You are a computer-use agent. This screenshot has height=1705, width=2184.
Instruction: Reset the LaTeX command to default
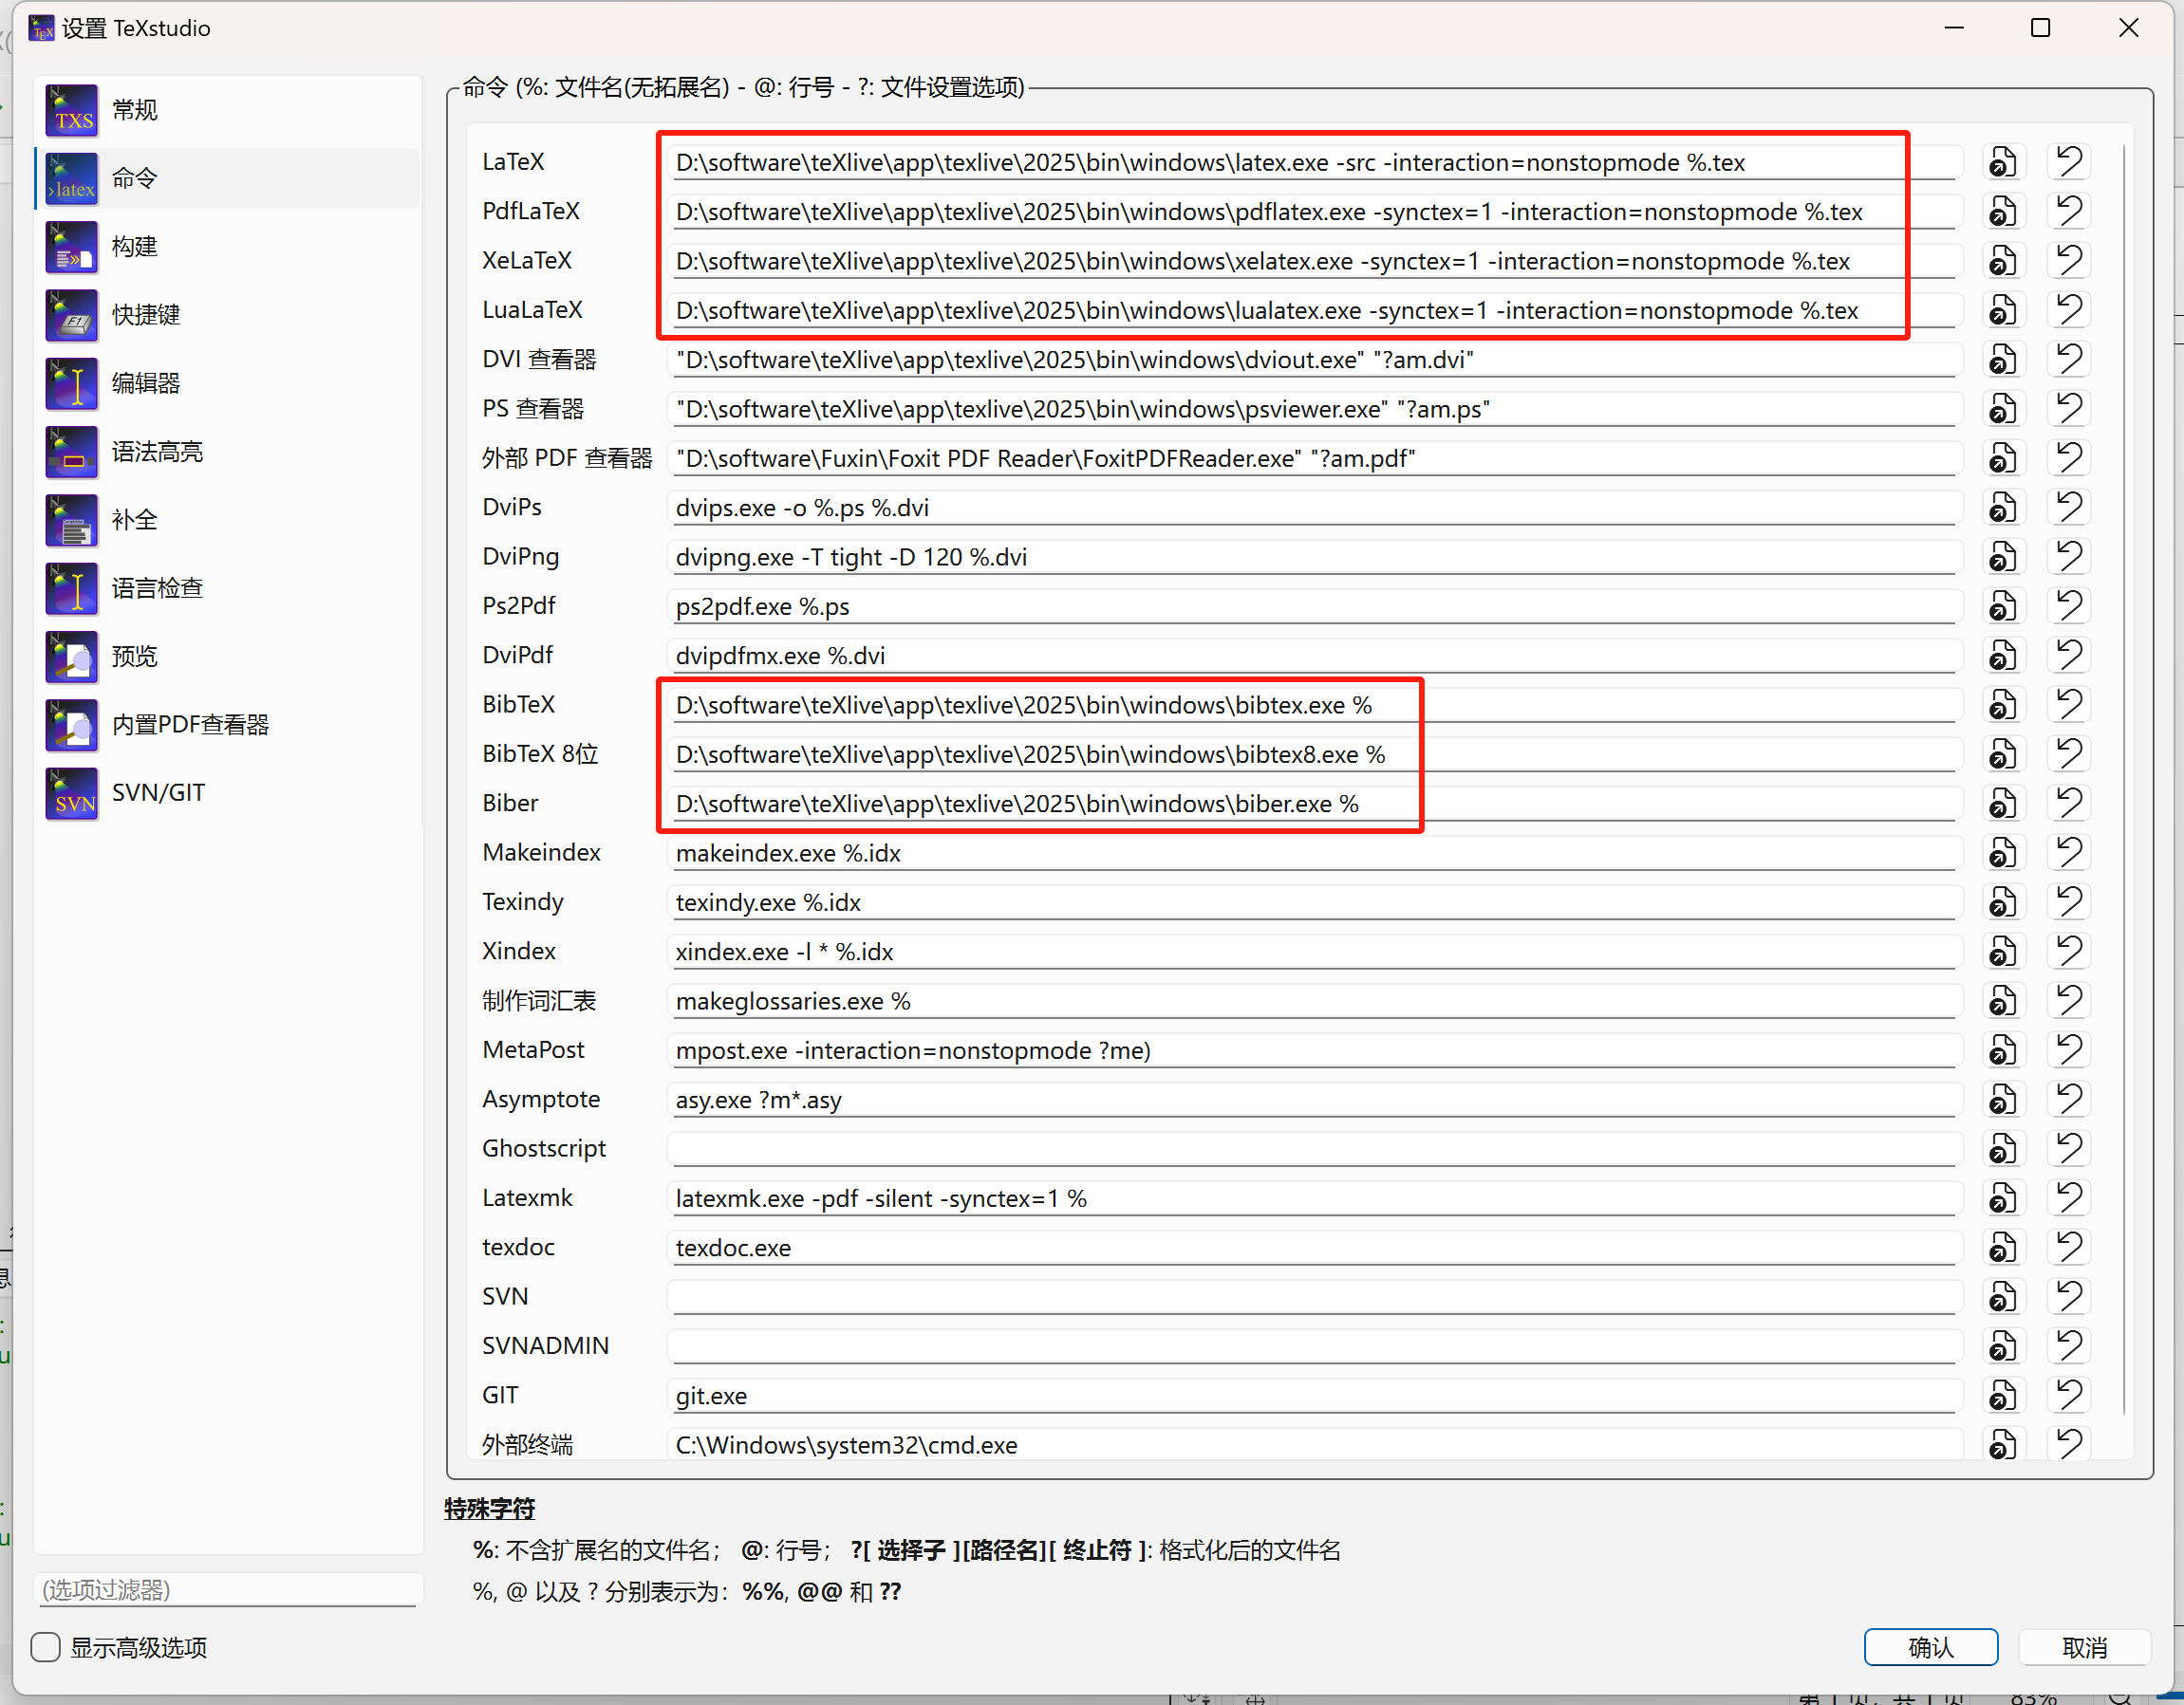click(x=2069, y=162)
